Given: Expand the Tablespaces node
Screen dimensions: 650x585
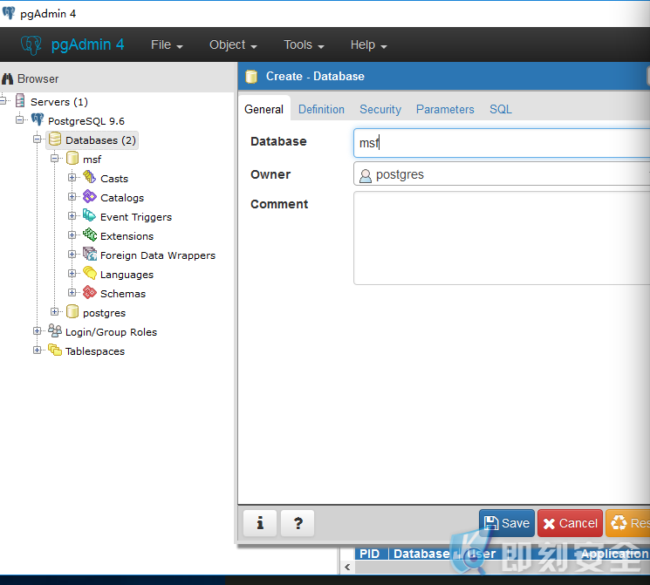Looking at the screenshot, I should pos(37,350).
